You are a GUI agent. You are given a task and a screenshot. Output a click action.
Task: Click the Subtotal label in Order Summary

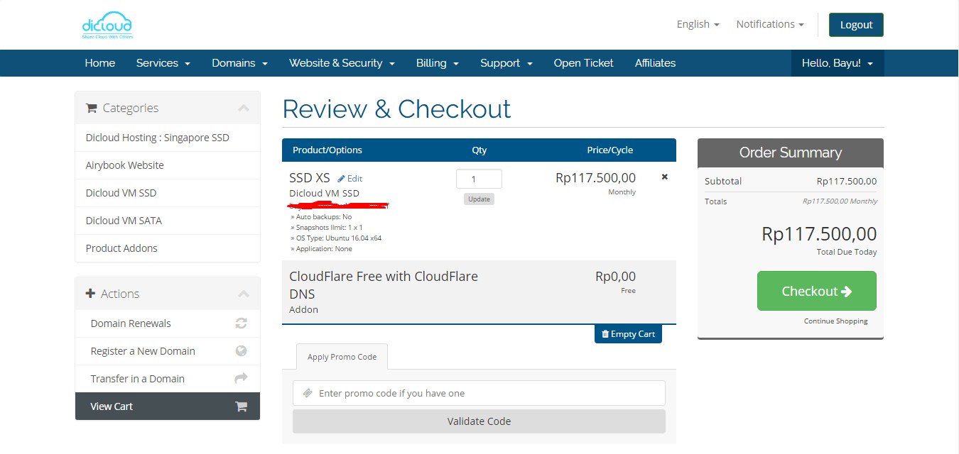[723, 182]
